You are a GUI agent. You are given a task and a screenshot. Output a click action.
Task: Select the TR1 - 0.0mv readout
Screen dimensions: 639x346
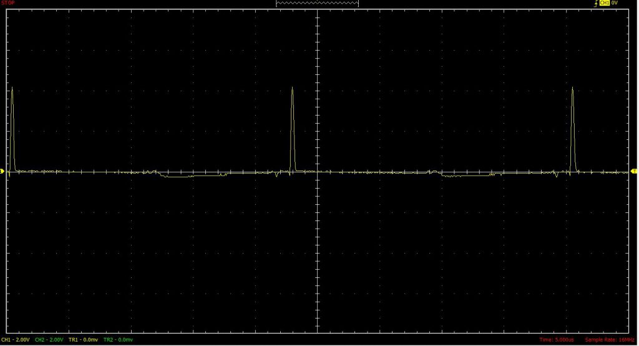click(x=83, y=340)
